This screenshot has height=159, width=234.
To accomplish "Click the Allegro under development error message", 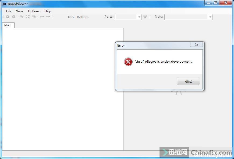I will coord(164,62).
